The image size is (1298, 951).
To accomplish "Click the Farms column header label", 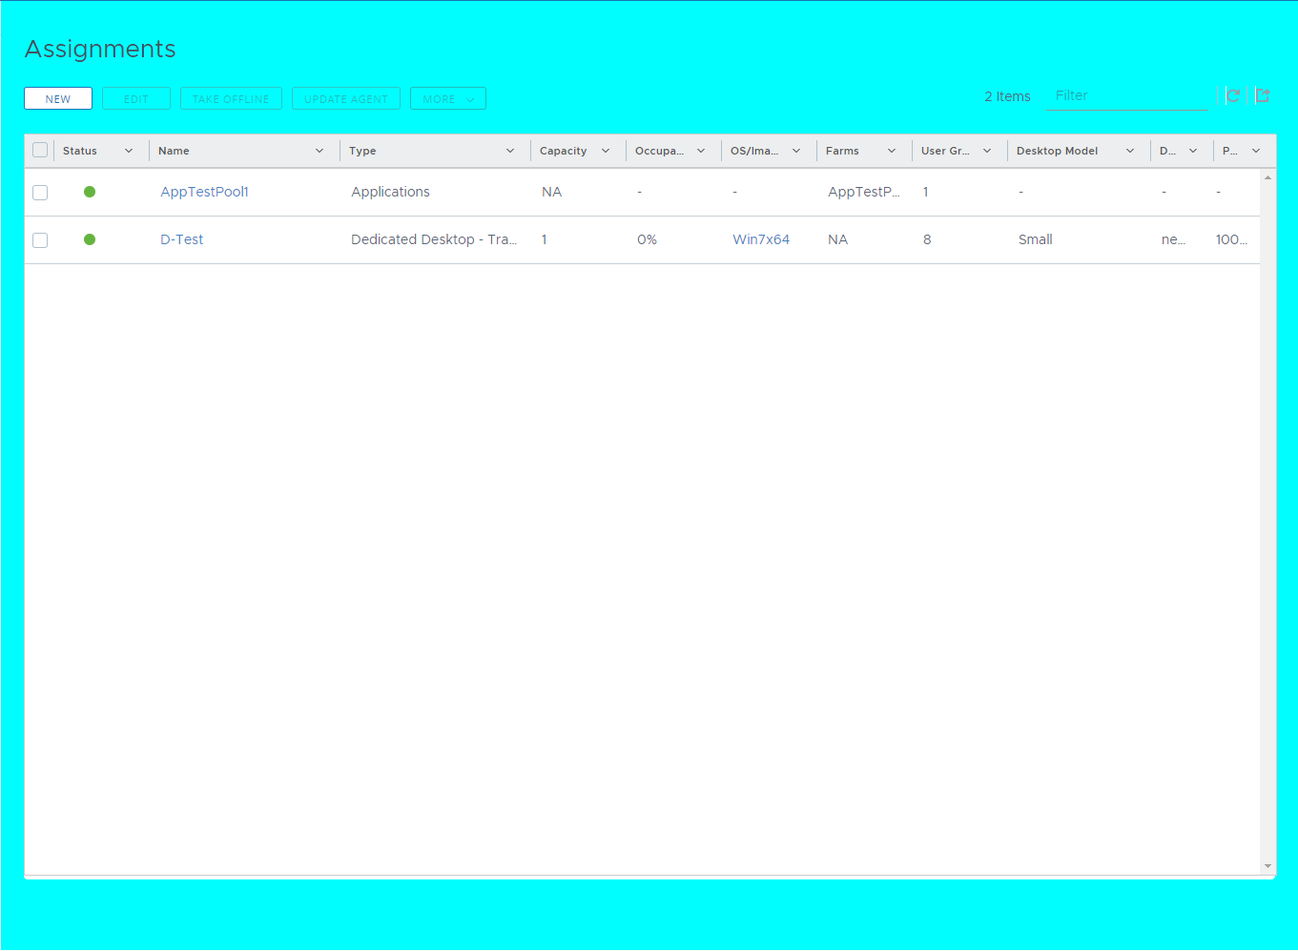I will click(x=842, y=151).
